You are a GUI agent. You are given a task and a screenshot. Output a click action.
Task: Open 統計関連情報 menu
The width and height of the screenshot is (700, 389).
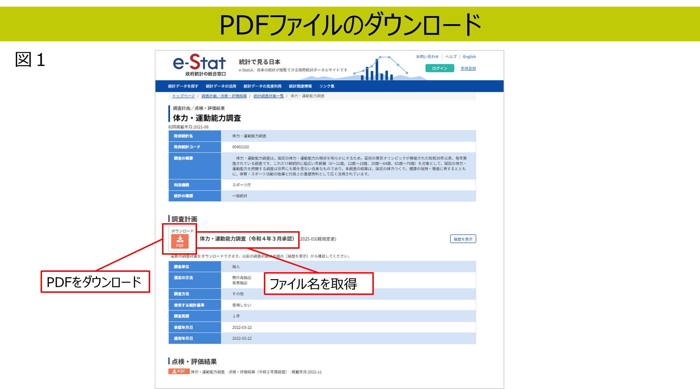tap(300, 86)
